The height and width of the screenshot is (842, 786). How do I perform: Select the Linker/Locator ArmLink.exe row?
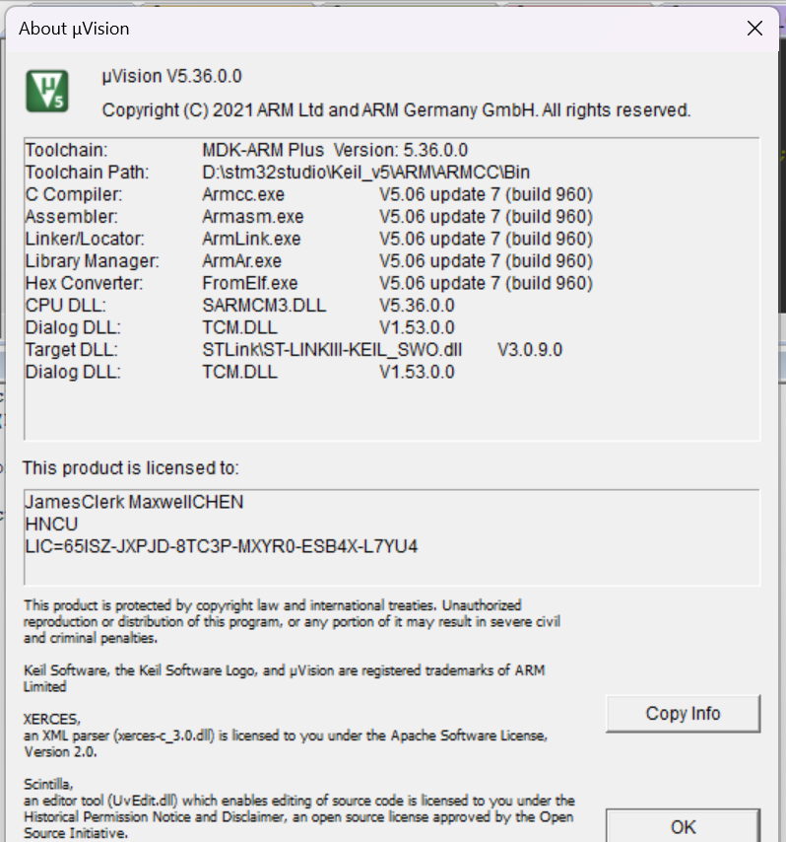309,239
